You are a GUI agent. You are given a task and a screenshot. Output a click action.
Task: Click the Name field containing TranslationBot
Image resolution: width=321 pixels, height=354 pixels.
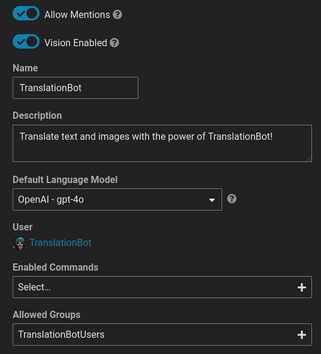(x=76, y=88)
